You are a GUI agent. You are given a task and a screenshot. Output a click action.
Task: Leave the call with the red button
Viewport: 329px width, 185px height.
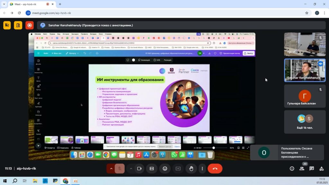click(215, 169)
